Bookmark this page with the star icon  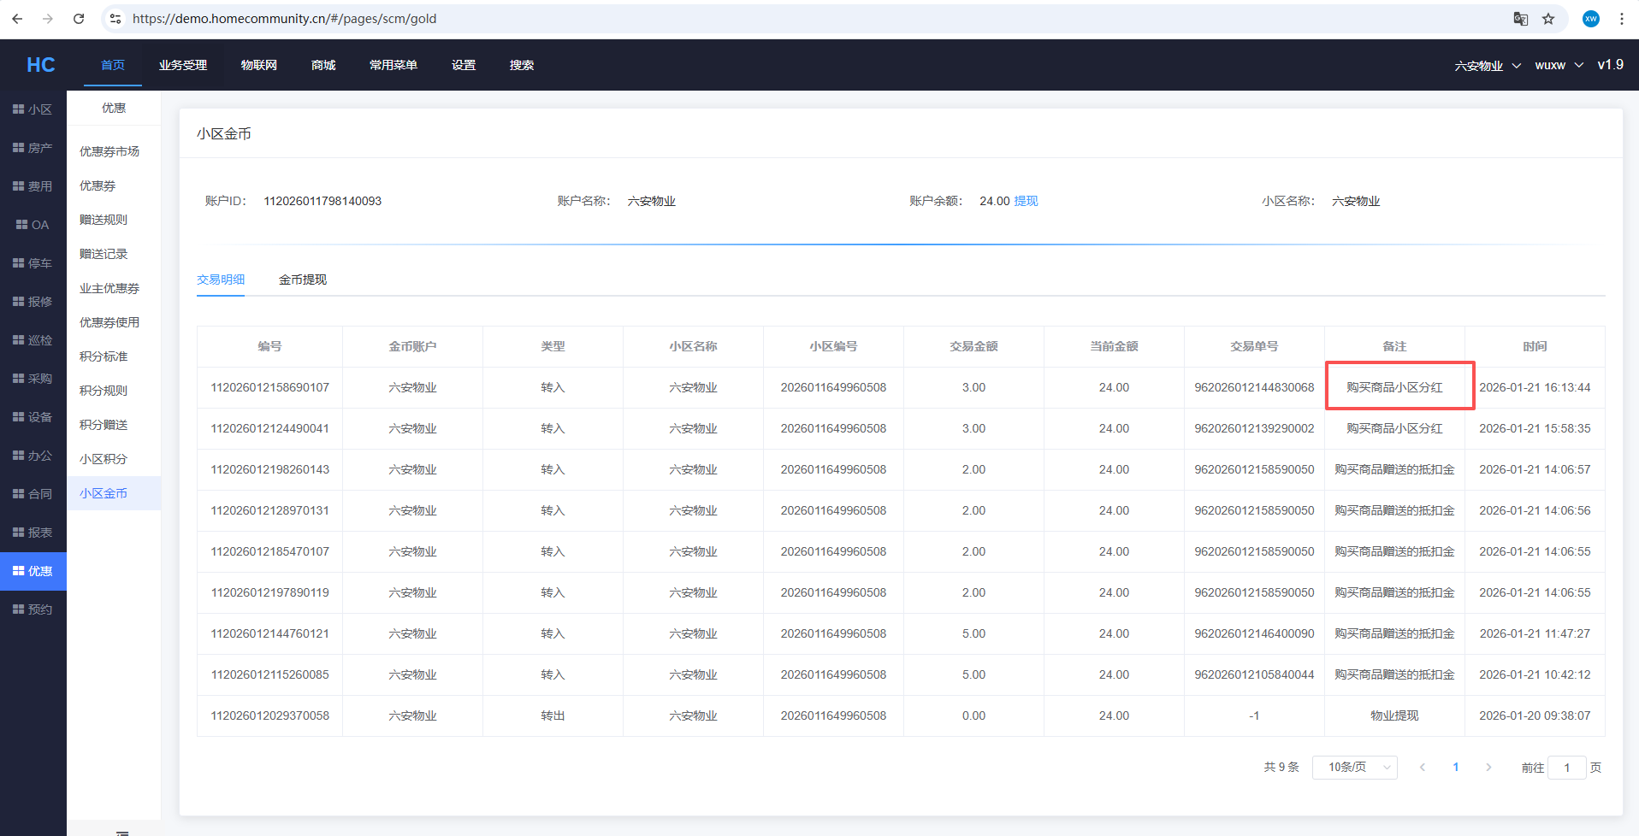[1548, 19]
